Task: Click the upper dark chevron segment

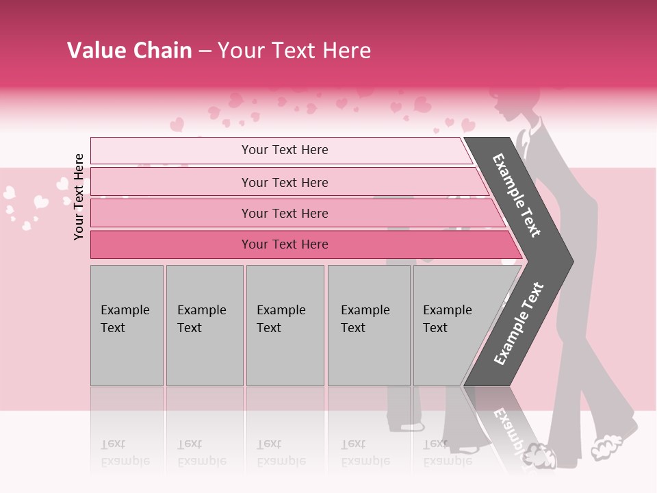Action: 519,197
